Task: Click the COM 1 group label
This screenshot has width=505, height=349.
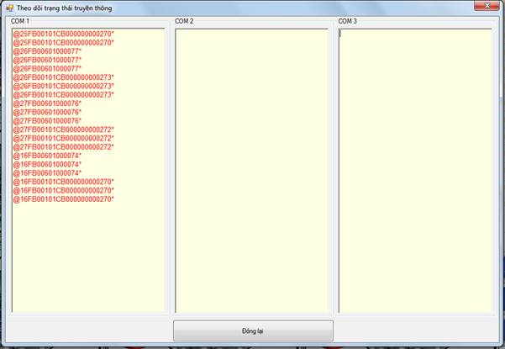Action: tap(20, 21)
